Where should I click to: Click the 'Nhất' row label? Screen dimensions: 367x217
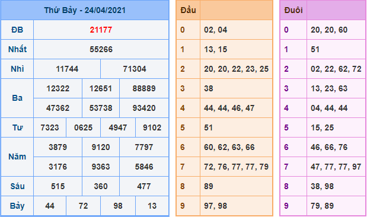coord(17,49)
